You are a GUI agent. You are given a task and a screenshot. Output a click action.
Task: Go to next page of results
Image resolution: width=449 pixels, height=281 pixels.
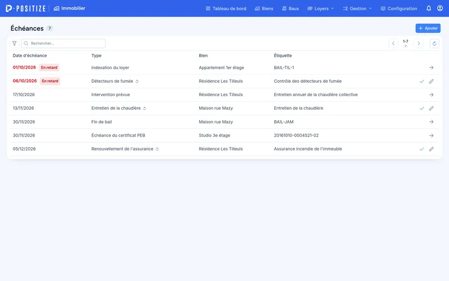coord(419,43)
